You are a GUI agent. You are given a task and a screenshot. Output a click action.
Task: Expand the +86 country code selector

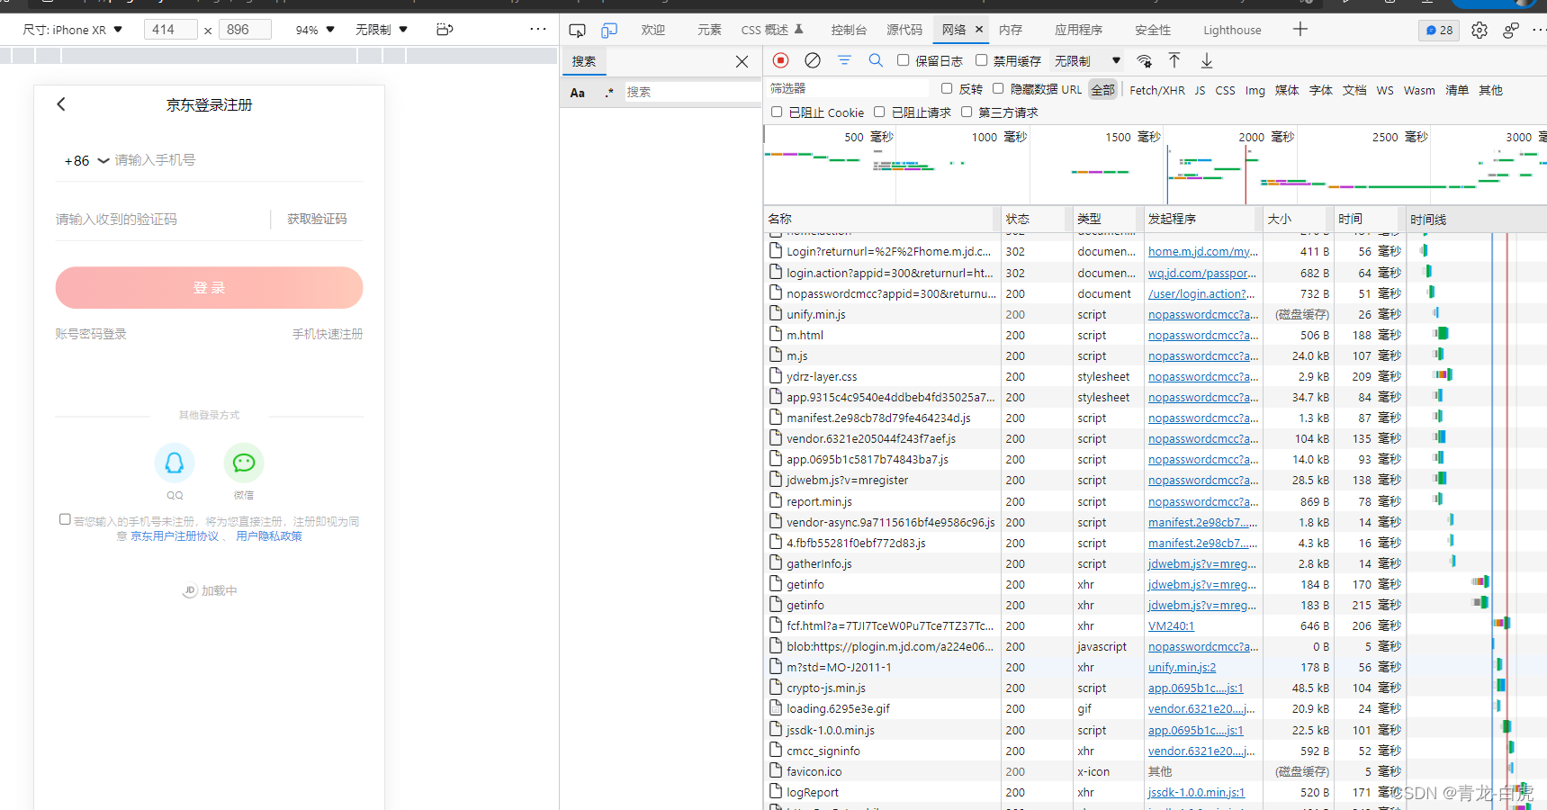86,161
